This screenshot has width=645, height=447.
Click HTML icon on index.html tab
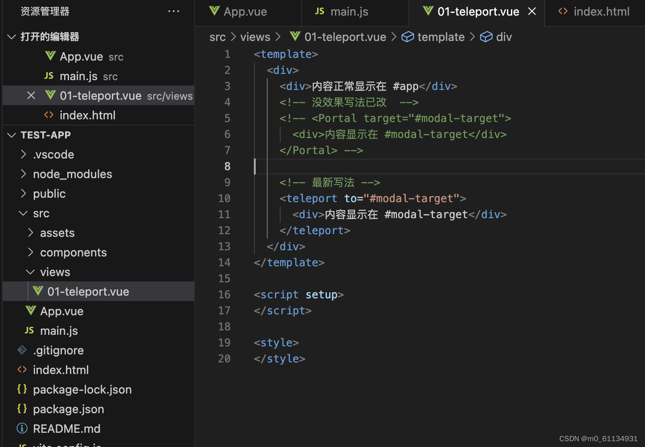(x=563, y=11)
